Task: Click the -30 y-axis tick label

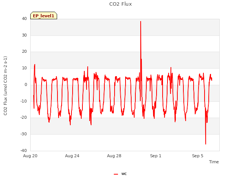Action: coord(24,134)
